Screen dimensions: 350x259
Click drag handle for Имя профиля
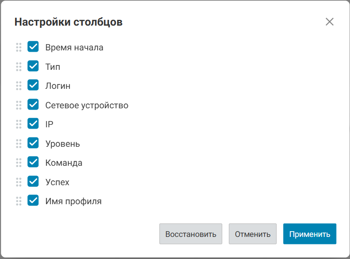(x=19, y=201)
